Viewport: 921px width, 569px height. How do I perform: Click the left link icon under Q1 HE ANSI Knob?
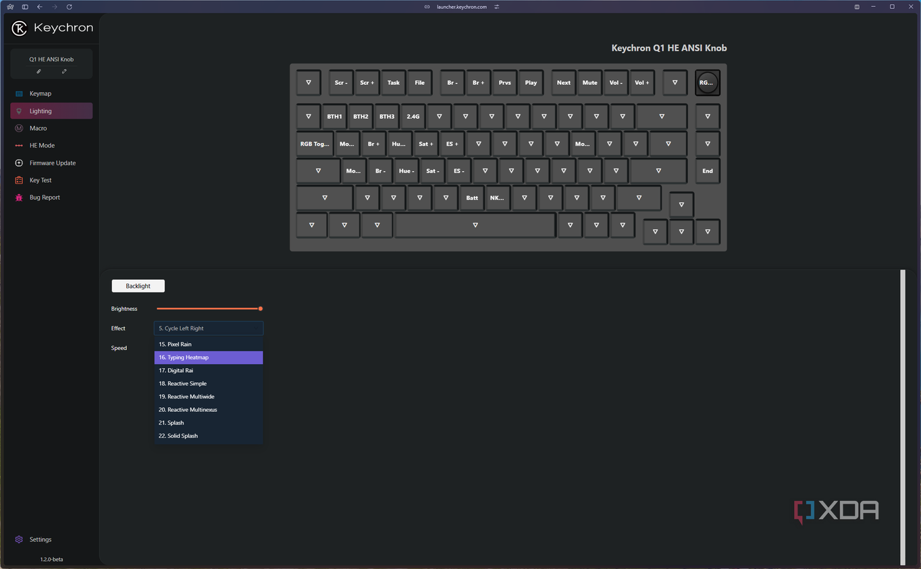(38, 71)
